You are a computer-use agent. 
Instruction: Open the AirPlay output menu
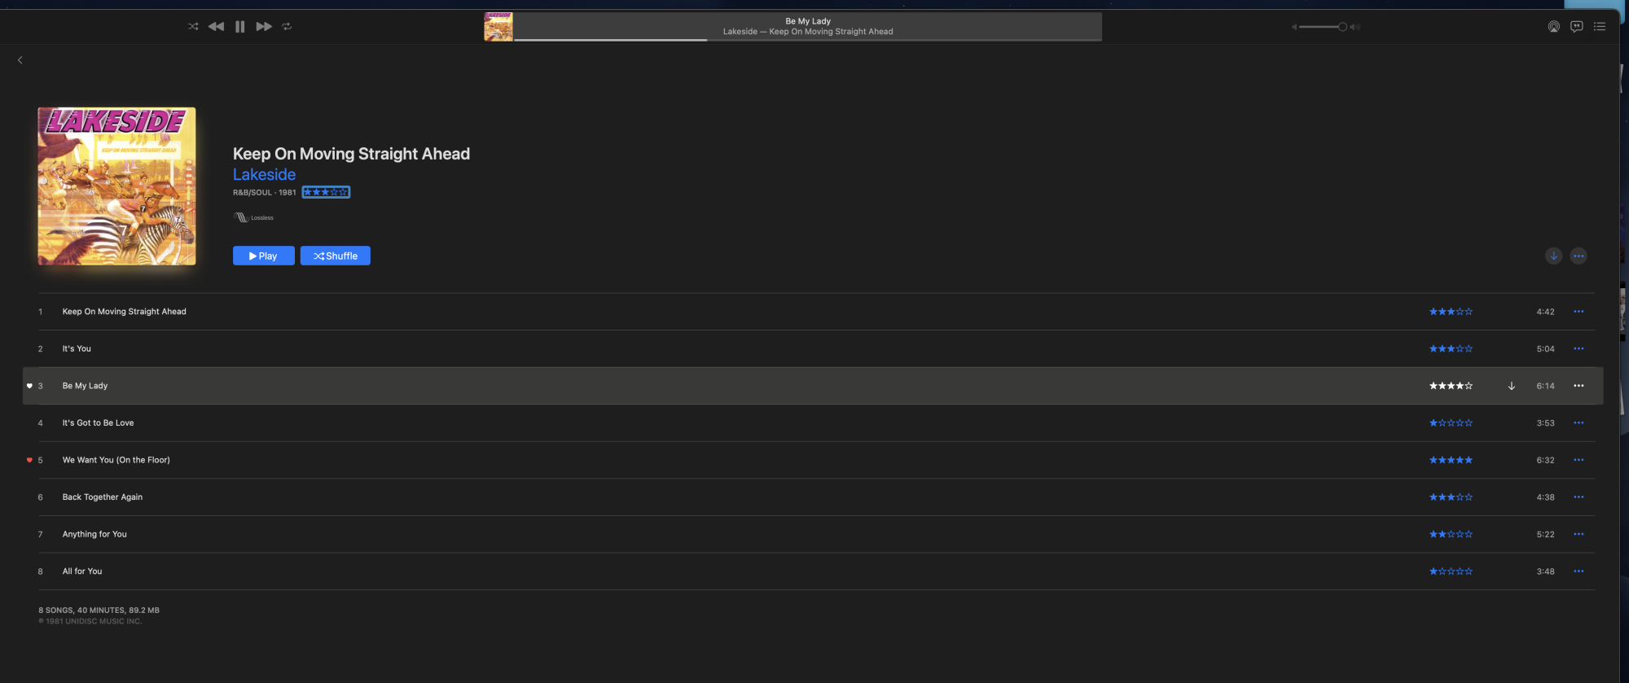[x=1554, y=27]
